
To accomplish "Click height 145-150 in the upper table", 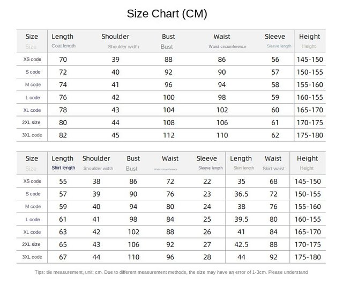I will (309, 60).
